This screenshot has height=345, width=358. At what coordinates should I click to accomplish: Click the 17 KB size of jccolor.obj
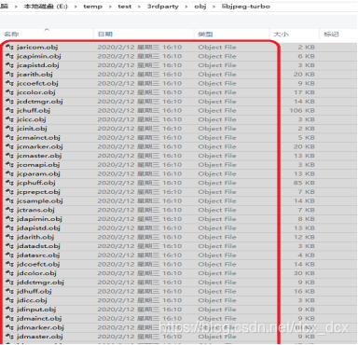pos(304,92)
